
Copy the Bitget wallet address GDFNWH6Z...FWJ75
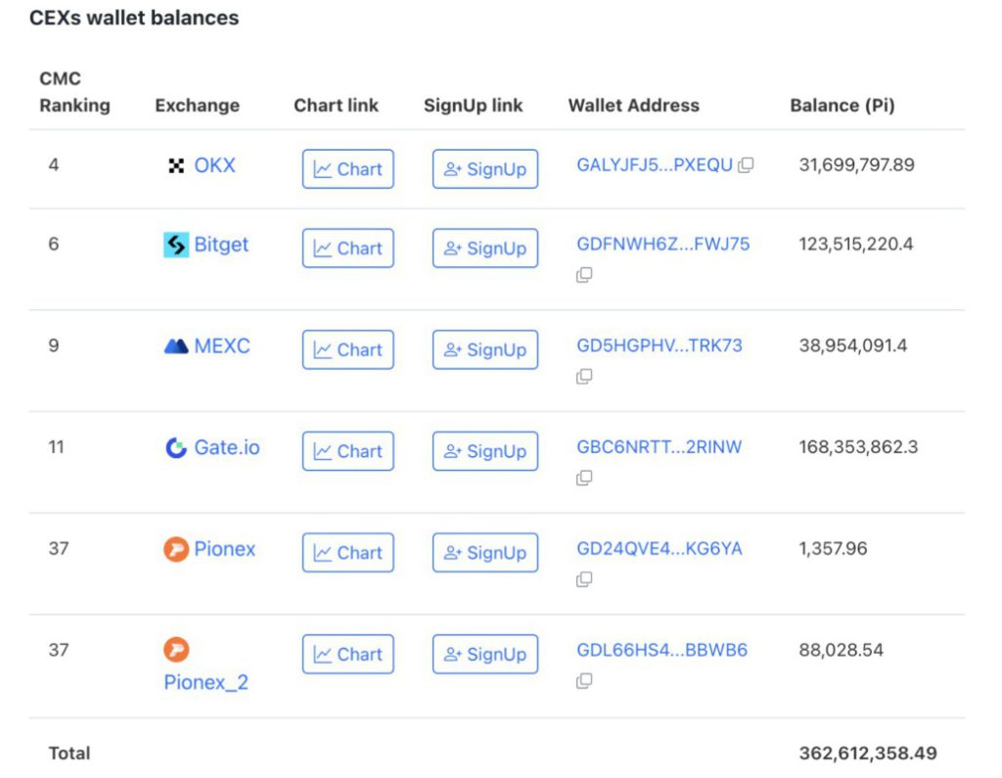click(x=584, y=275)
